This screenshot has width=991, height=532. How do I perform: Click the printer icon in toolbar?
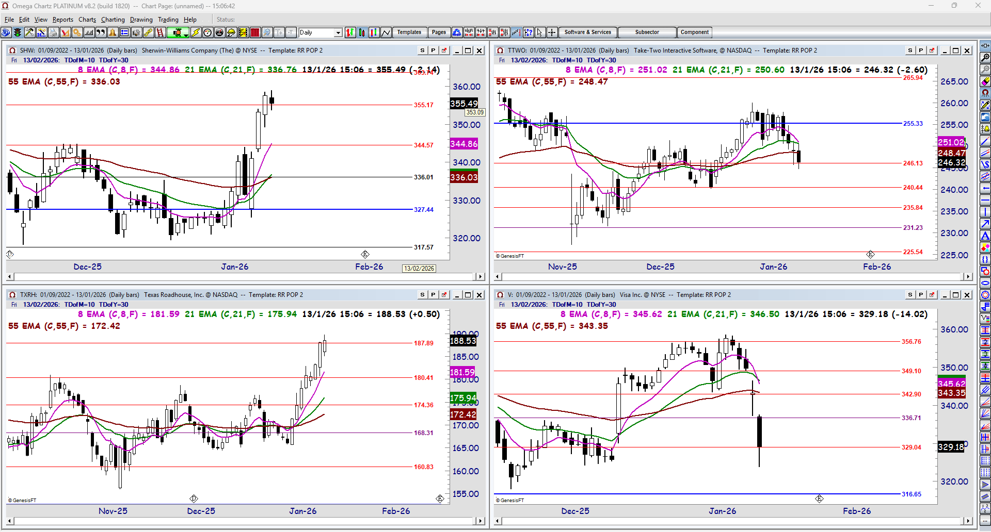click(x=53, y=32)
